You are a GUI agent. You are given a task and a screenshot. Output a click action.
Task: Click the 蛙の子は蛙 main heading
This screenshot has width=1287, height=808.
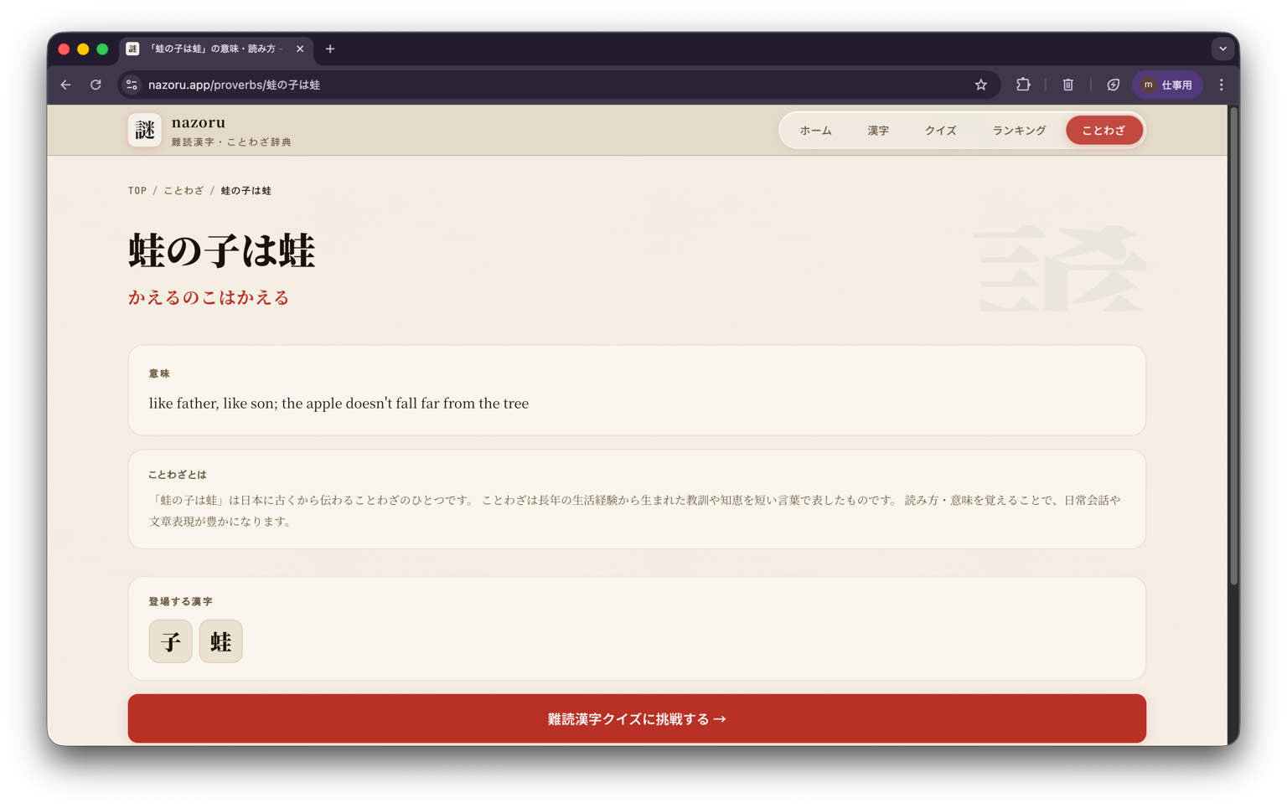pos(222,250)
